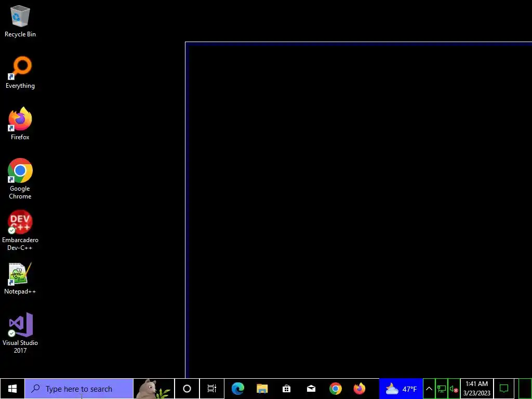The height and width of the screenshot is (399, 532).
Task: Open the 47°F weather widget
Action: 401,389
